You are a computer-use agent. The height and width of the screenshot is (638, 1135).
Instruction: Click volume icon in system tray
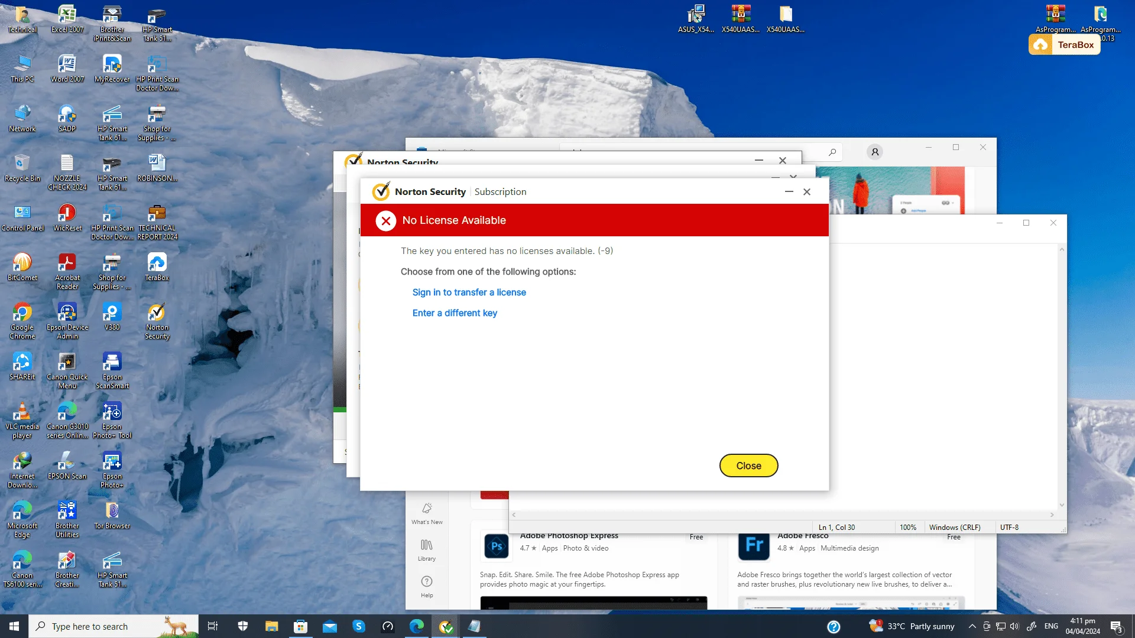tap(1014, 626)
